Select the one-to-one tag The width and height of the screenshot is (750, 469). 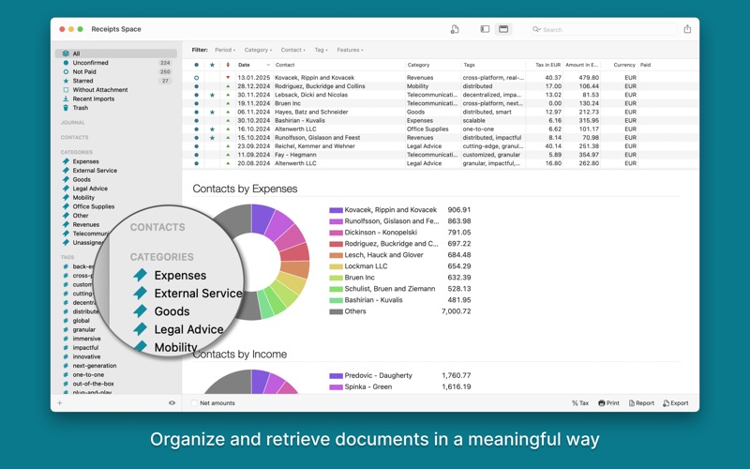[x=88, y=374]
